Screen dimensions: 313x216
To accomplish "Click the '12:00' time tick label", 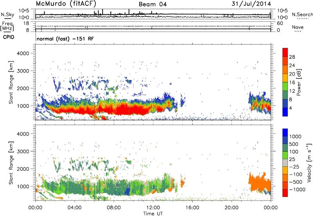I will (x=153, y=208).
